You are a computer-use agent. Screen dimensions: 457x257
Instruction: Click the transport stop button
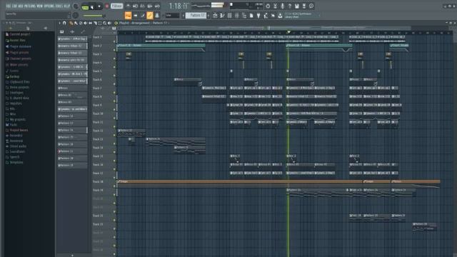pos(99,6)
